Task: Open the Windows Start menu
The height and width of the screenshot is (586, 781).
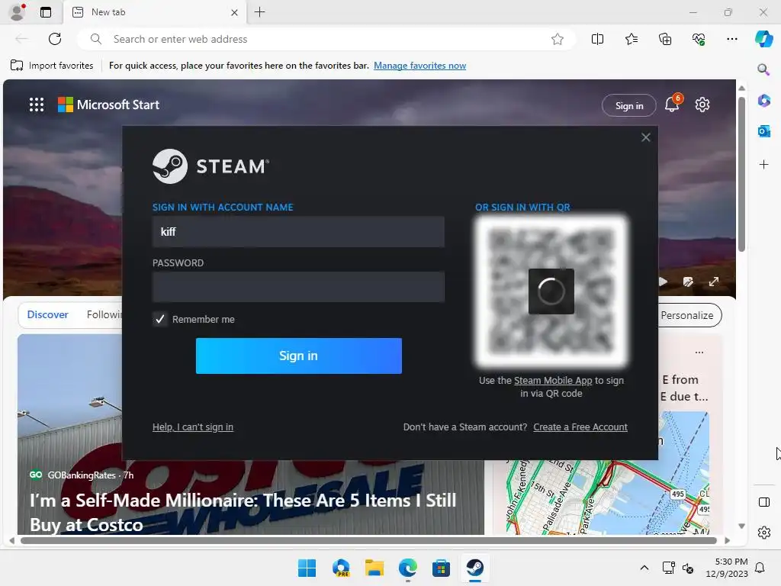Action: pos(307,568)
